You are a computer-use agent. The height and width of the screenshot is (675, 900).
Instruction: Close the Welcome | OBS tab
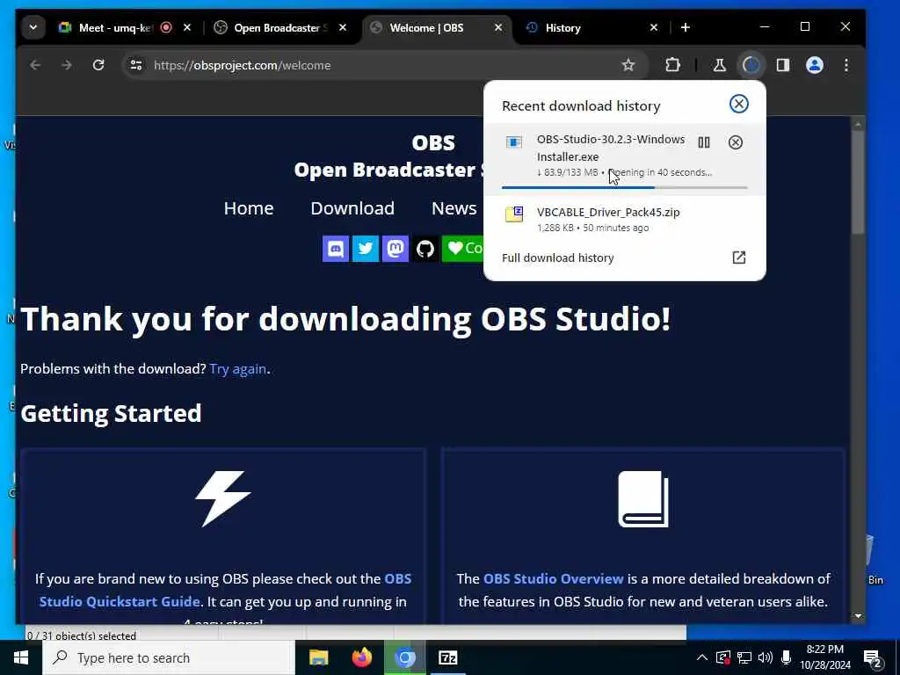coord(498,27)
